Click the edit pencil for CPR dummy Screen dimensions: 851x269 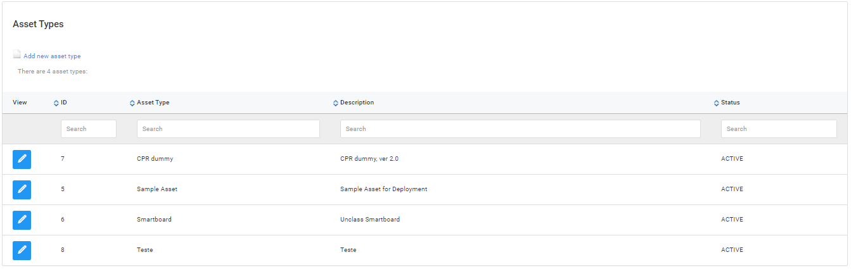pos(22,159)
